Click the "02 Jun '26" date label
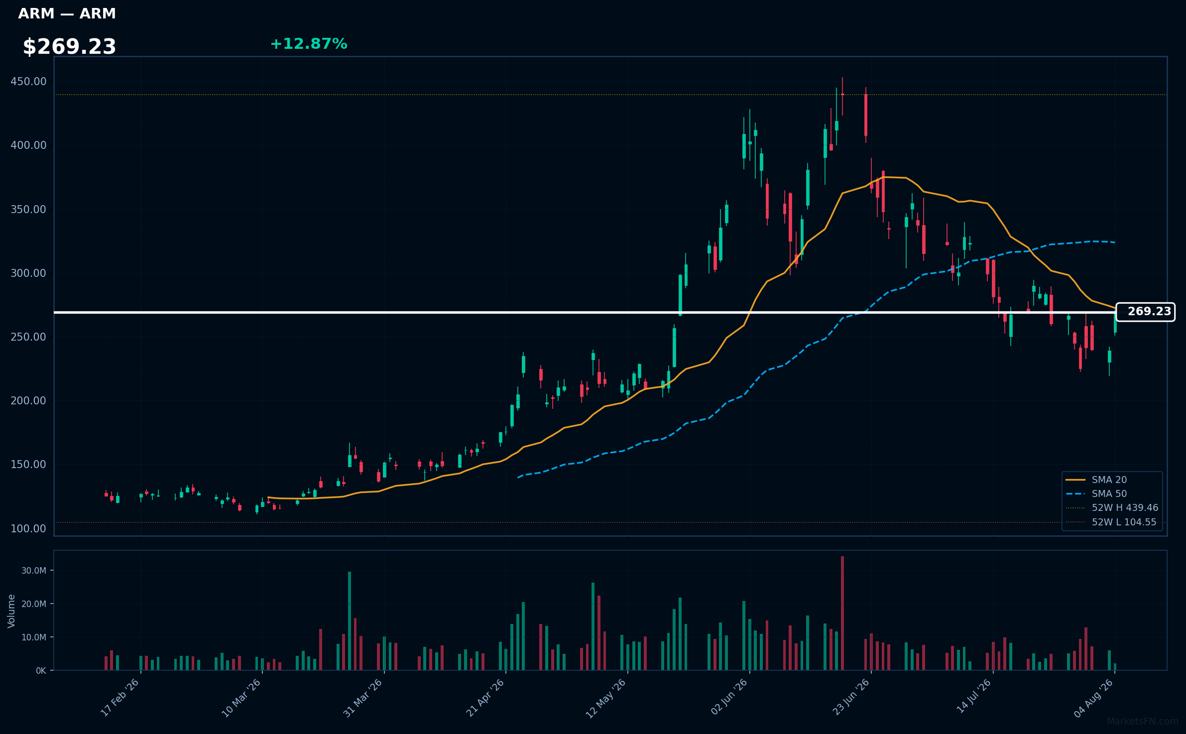 [x=729, y=698]
